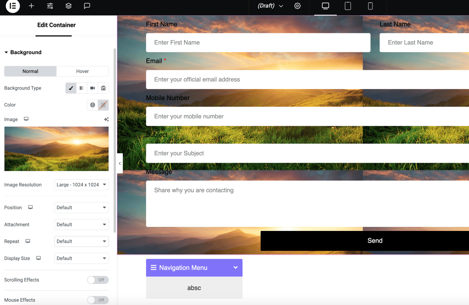Enable Scrolling Effects
Screen dimensions: 469x305
[x=98, y=280]
